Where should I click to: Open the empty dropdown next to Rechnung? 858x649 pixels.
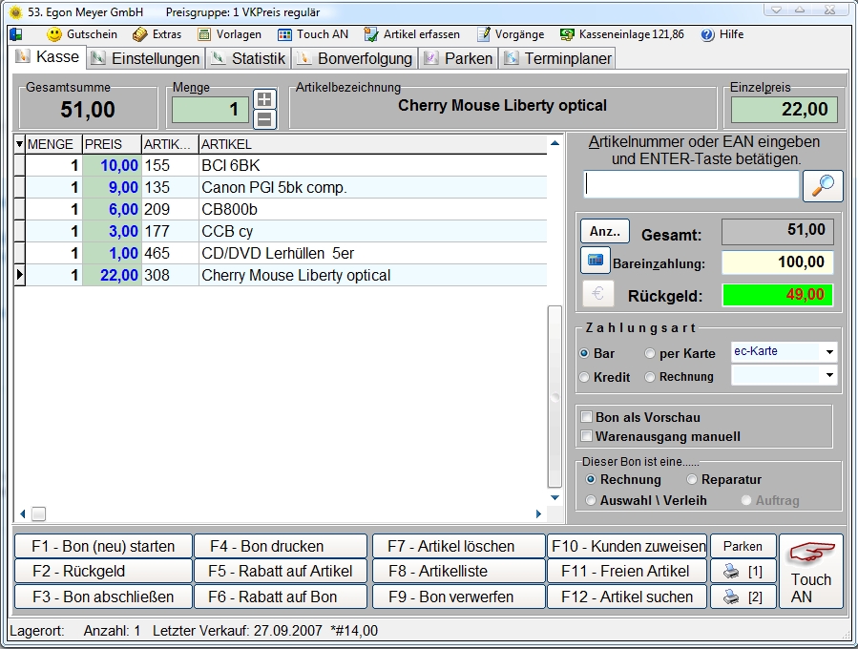point(829,376)
